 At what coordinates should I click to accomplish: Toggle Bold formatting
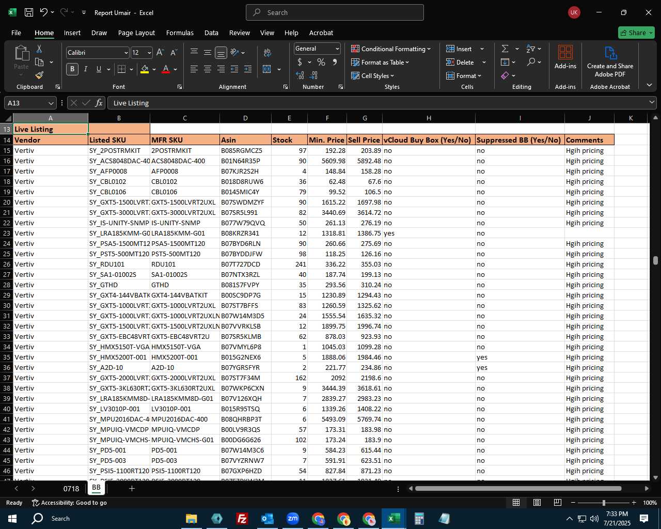pos(72,69)
